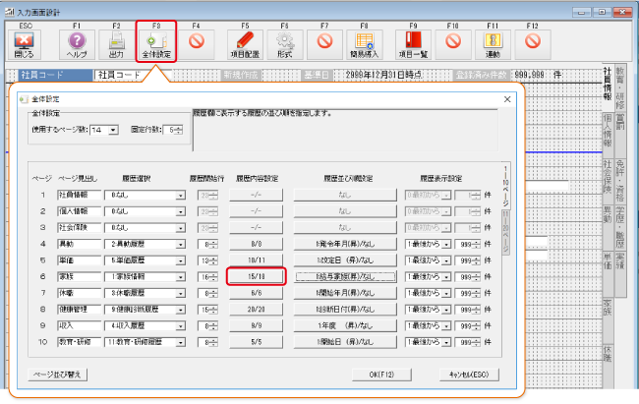Click the 項目配置 (F5) toolbar icon
639x404 pixels.
[245, 42]
